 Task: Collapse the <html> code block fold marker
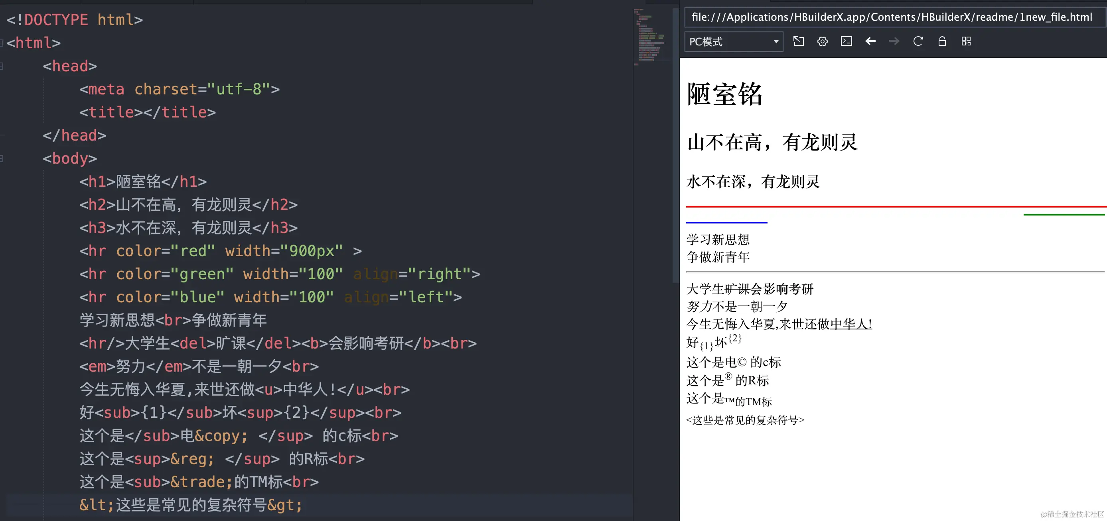pyautogui.click(x=2, y=43)
